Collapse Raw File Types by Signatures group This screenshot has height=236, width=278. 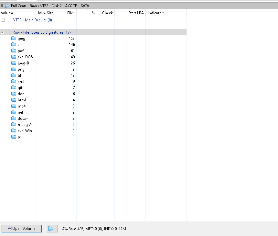2,32
